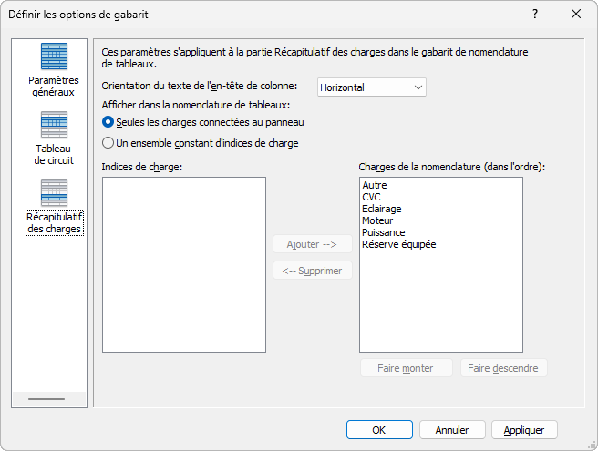Viewport: 598px width, 451px height.
Task: Select 'Réserve équipée' list entry
Action: coord(398,244)
